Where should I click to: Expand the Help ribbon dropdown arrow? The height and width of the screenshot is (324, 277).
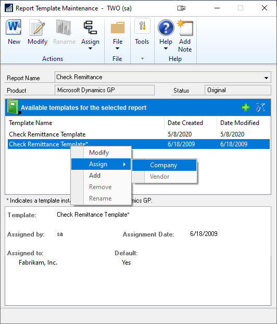pyautogui.click(x=166, y=48)
